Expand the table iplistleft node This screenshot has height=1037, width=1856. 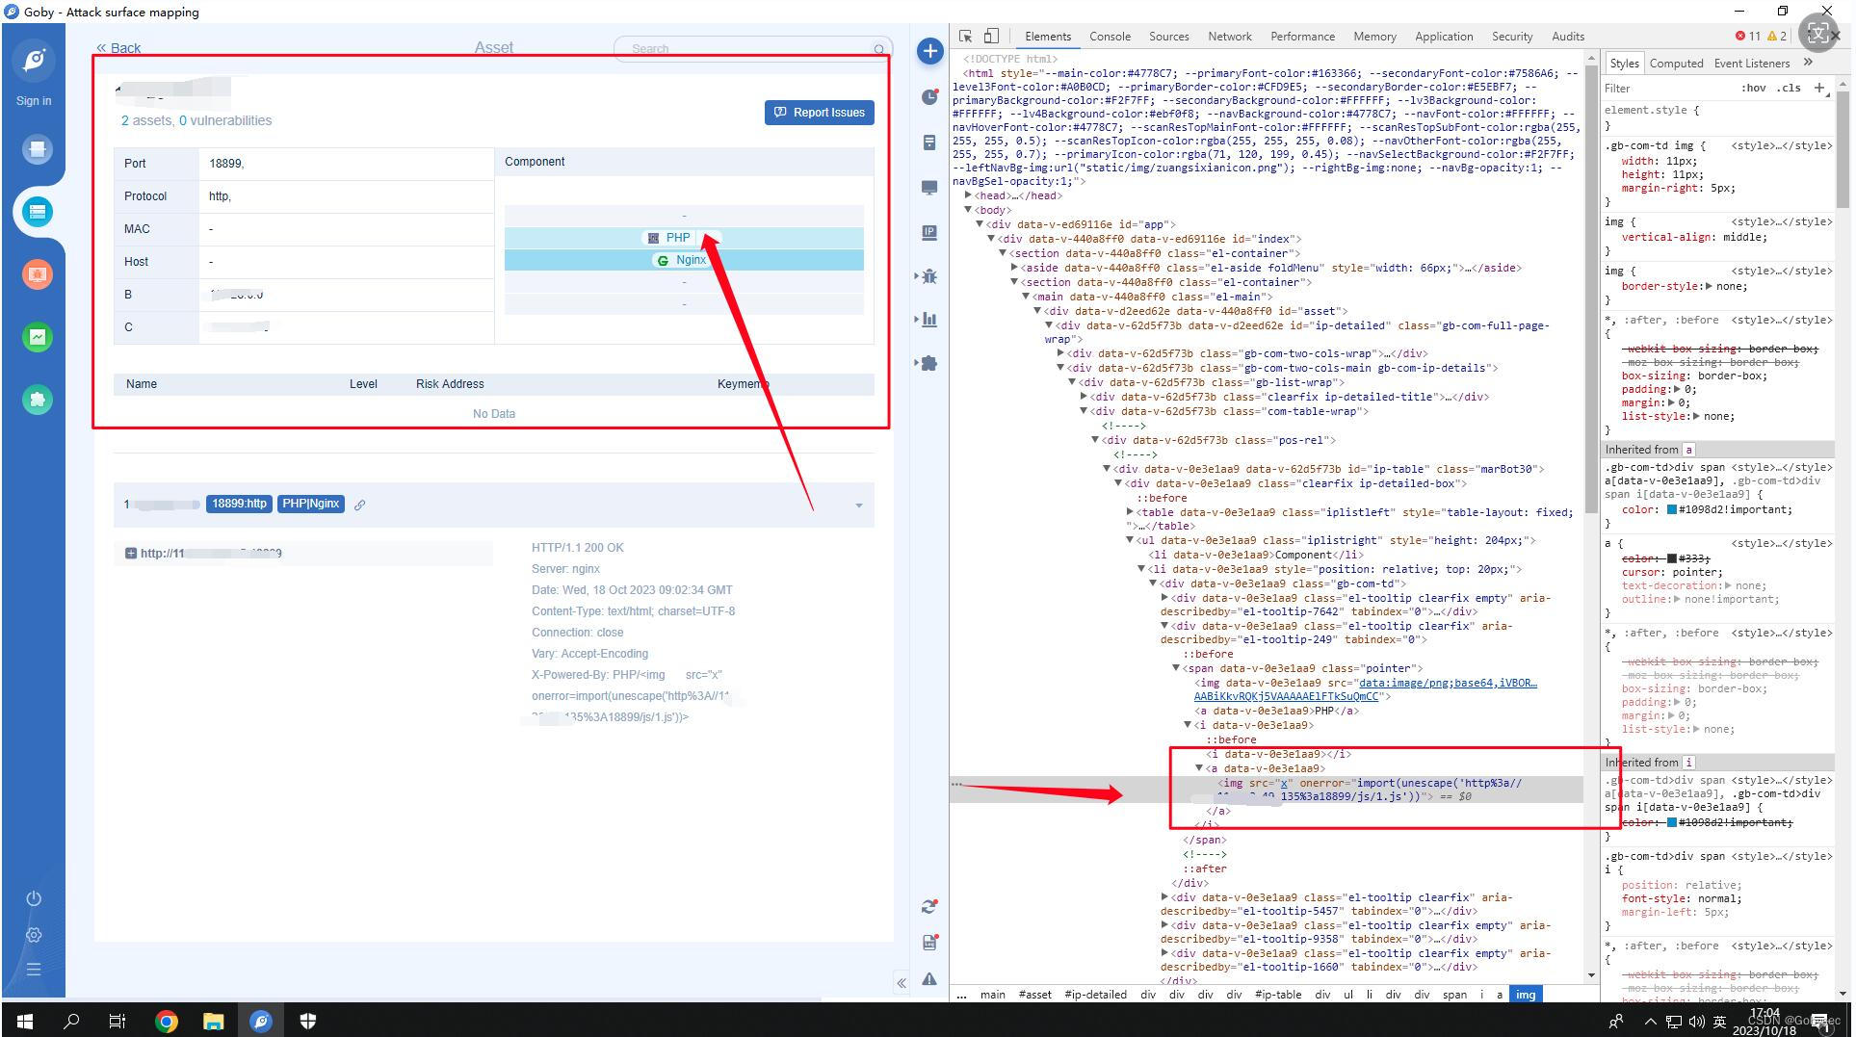coord(1131,512)
